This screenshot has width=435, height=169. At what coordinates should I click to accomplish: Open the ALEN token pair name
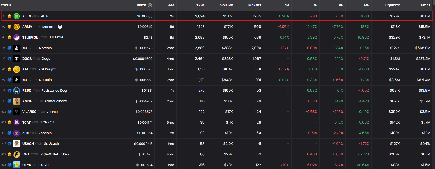(35, 16)
